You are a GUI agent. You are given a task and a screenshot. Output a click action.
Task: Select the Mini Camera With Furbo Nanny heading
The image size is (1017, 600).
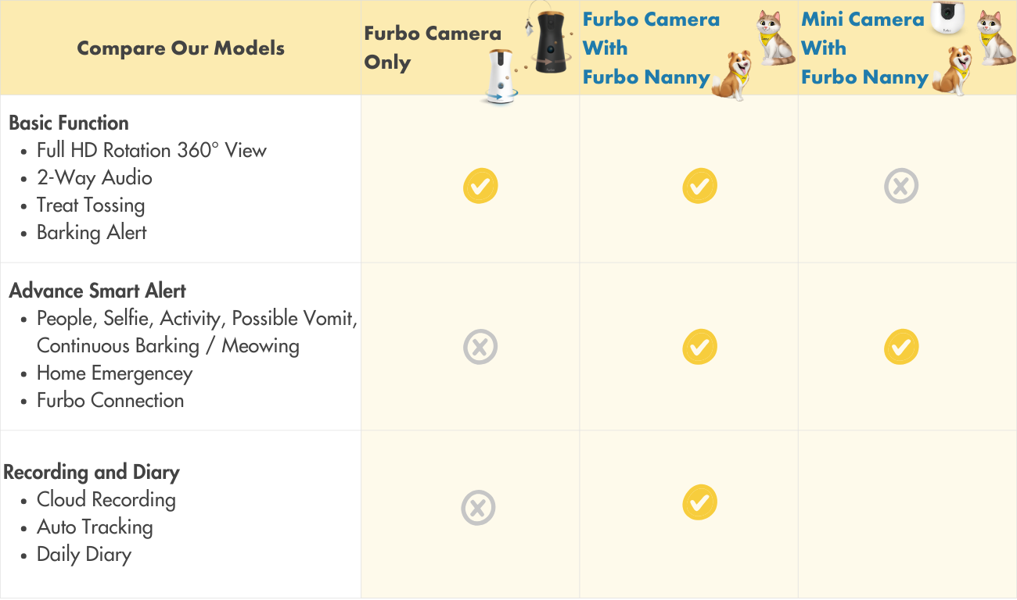tap(864, 48)
